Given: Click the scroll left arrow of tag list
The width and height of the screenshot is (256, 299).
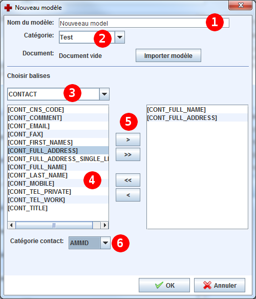Looking at the screenshot, I should pos(11,225).
